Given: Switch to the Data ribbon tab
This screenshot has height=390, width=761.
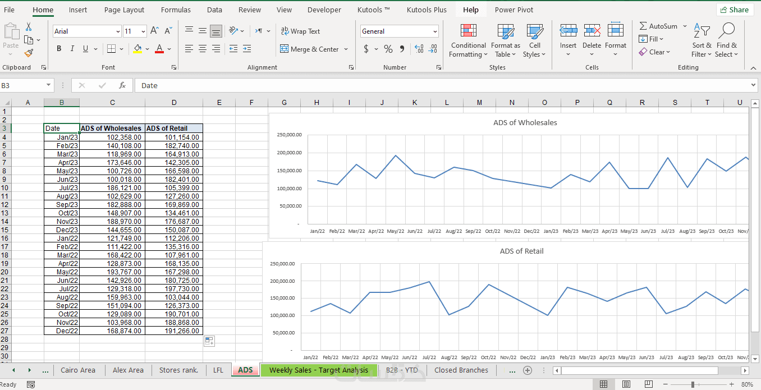Looking at the screenshot, I should 214,10.
